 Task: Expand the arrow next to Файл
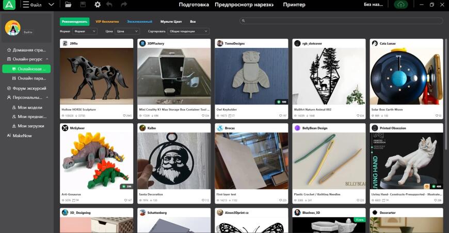[51, 5]
